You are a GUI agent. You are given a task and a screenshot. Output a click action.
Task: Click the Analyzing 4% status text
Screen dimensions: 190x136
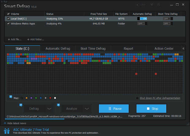[54, 23]
